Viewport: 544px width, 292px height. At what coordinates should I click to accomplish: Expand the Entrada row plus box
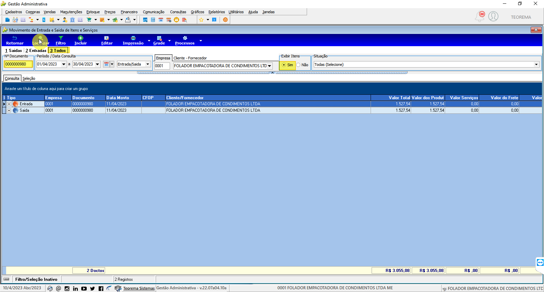pyautogui.click(x=9, y=104)
